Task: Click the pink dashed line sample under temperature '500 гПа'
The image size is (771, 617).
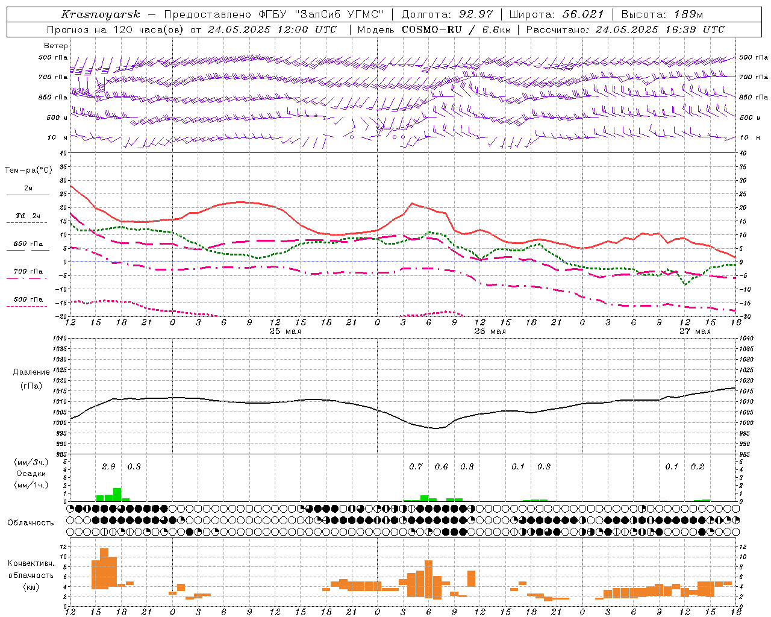Action: 28,307
